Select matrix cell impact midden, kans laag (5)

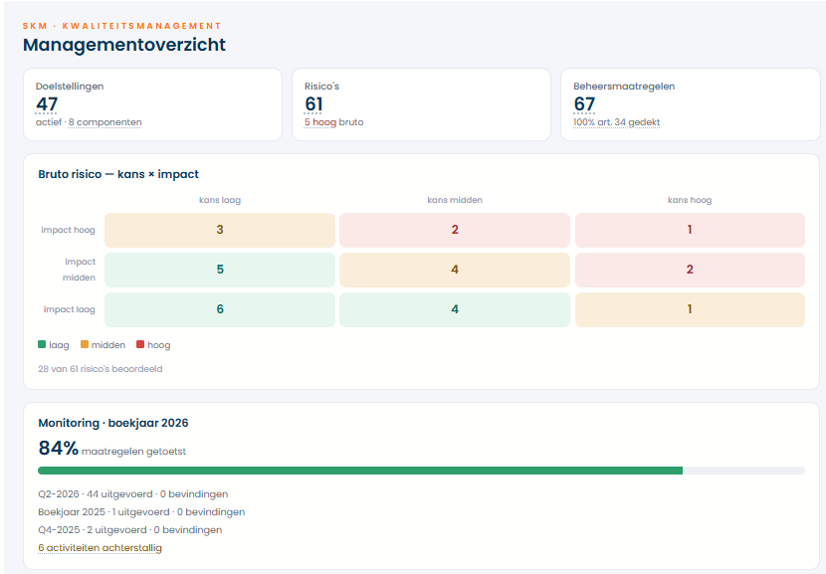(x=220, y=270)
